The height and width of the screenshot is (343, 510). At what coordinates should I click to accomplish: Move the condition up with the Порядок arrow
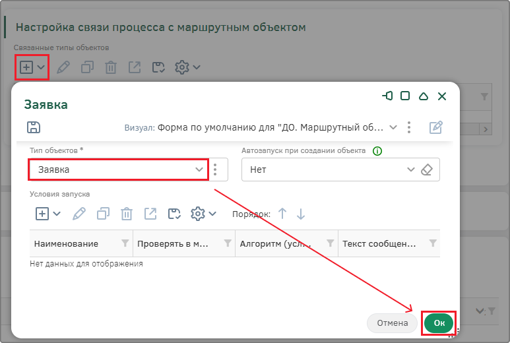pos(282,214)
